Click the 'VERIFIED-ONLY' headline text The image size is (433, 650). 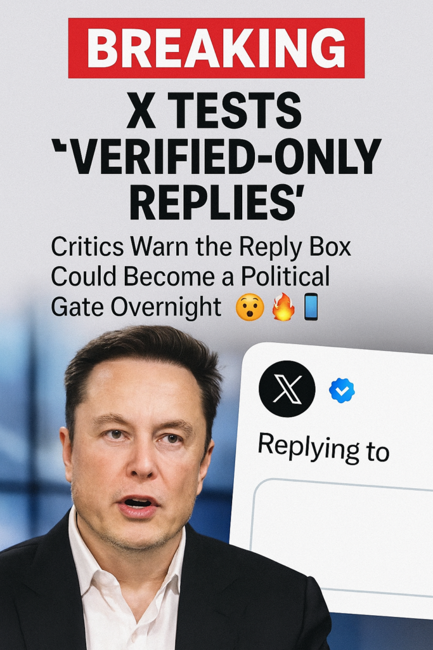(x=223, y=156)
